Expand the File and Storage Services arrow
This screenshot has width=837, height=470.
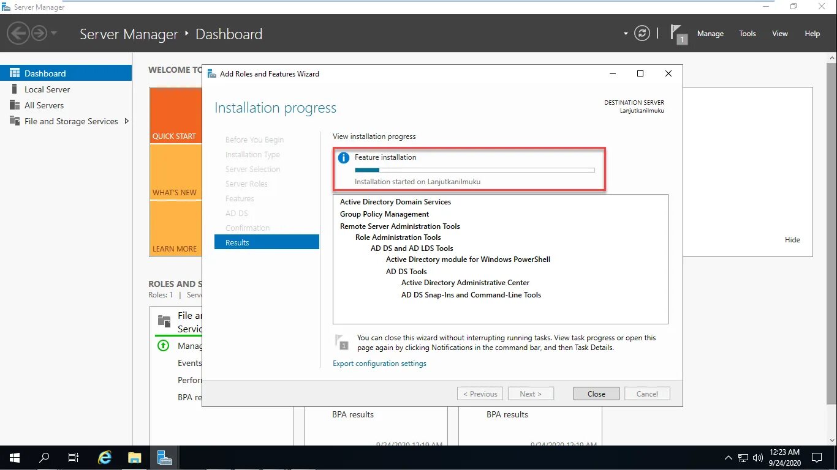[127, 121]
